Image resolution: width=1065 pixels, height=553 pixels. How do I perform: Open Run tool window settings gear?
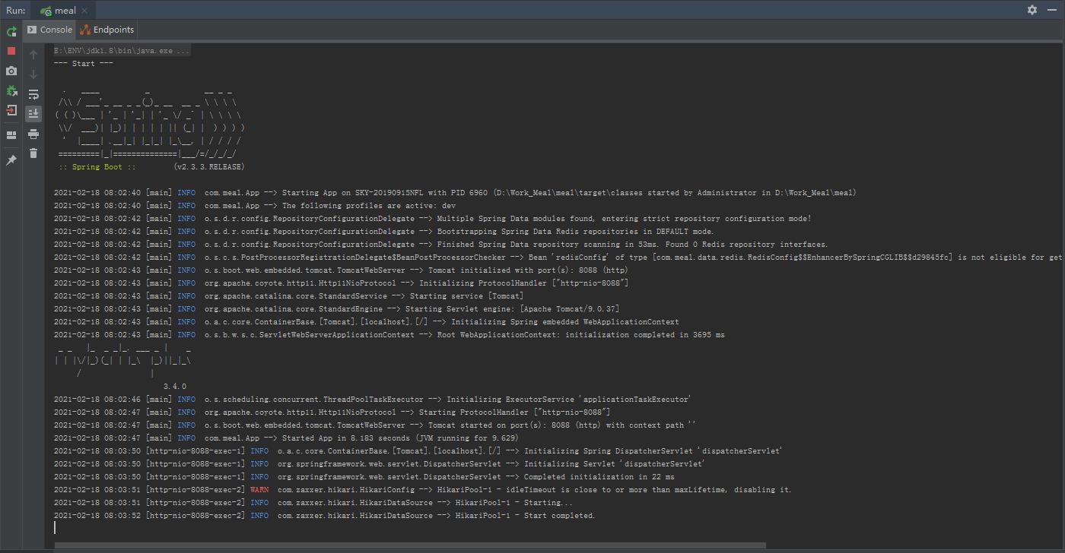[x=1032, y=10]
